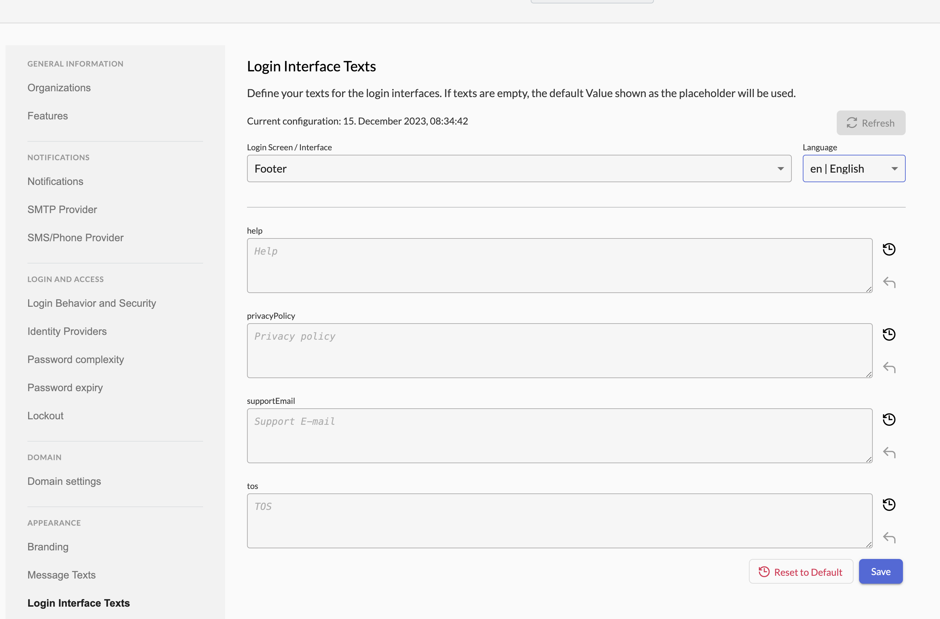Undo supportEmail changes with arrow icon
940x619 pixels.
pos(889,453)
